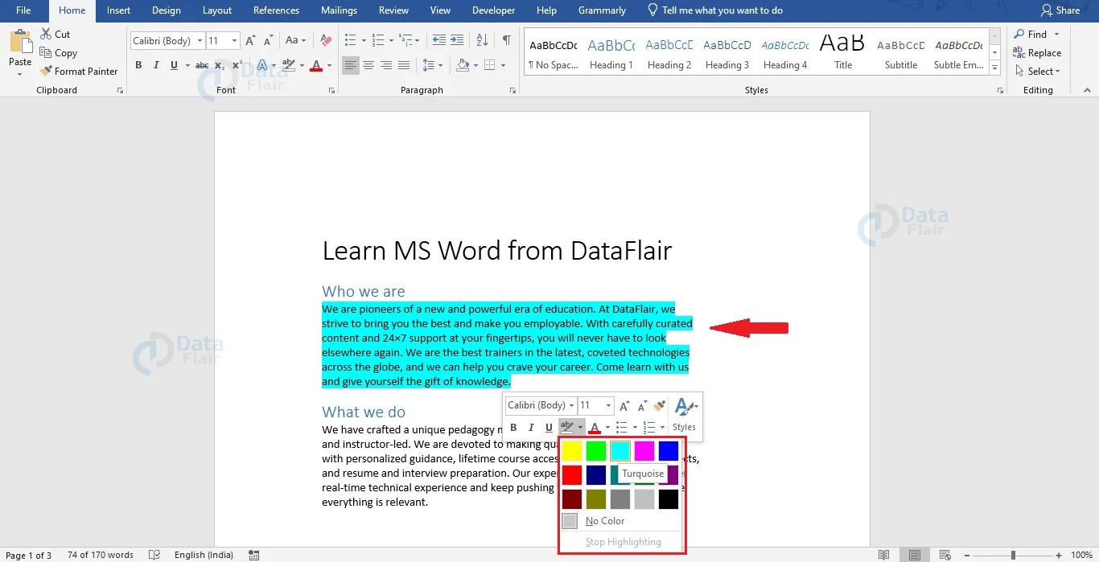This screenshot has width=1099, height=562.
Task: Select the Turquoise highlight color swatch
Action: tap(619, 450)
